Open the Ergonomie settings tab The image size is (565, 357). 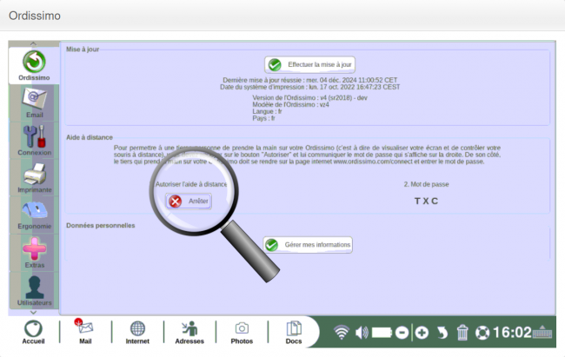click(34, 215)
